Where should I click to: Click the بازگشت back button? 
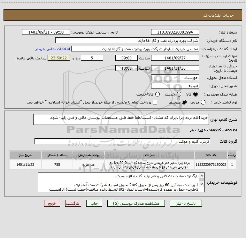(73, 203)
